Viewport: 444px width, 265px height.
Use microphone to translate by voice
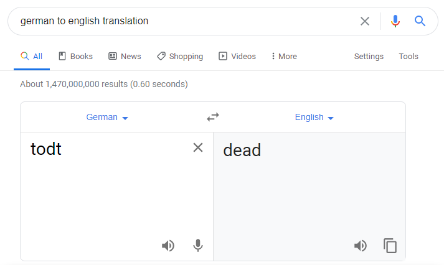tap(198, 246)
